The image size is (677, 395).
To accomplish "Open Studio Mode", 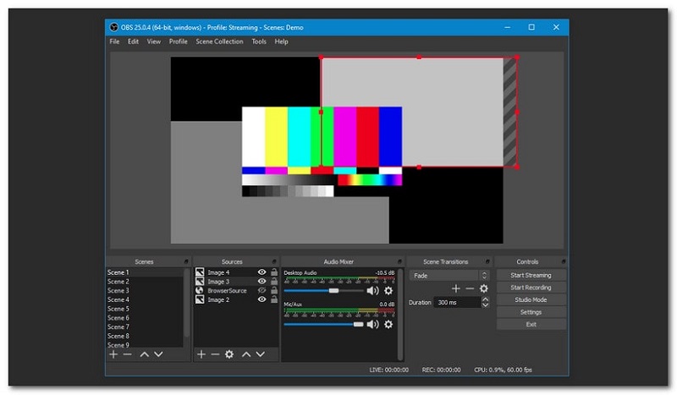I will 531,299.
